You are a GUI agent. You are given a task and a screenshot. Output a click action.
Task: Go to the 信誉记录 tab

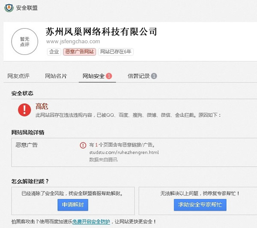[139, 76]
